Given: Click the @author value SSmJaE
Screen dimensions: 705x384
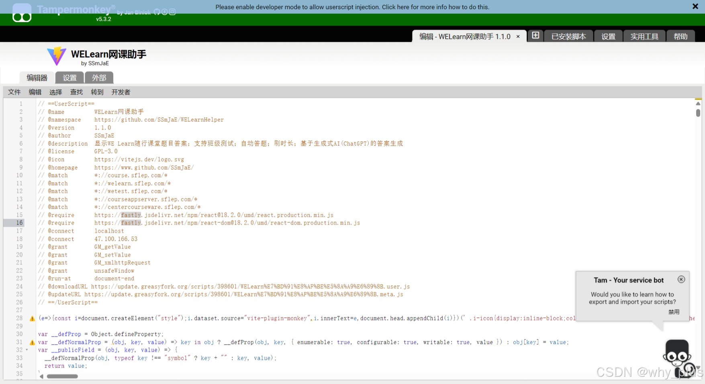Looking at the screenshot, I should [x=104, y=136].
